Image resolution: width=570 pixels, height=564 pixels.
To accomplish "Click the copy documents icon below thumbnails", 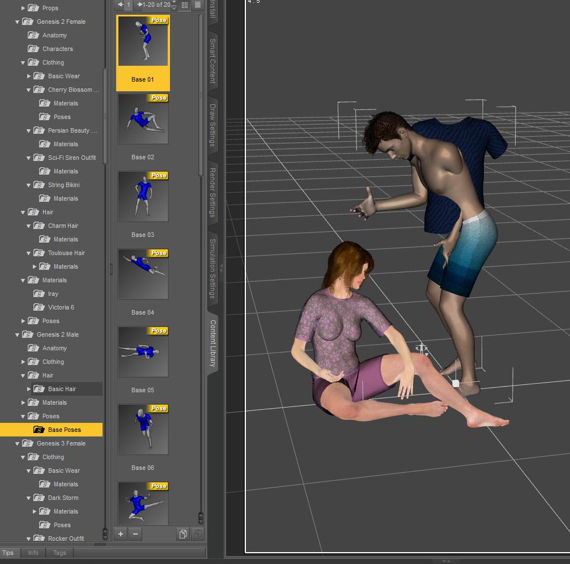I will [x=183, y=534].
